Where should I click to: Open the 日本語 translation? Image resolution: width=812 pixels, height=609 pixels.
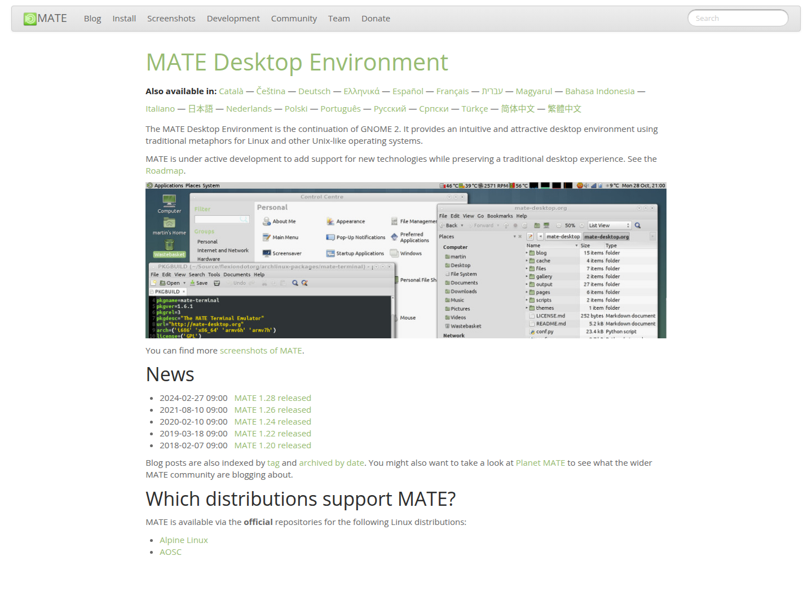201,109
